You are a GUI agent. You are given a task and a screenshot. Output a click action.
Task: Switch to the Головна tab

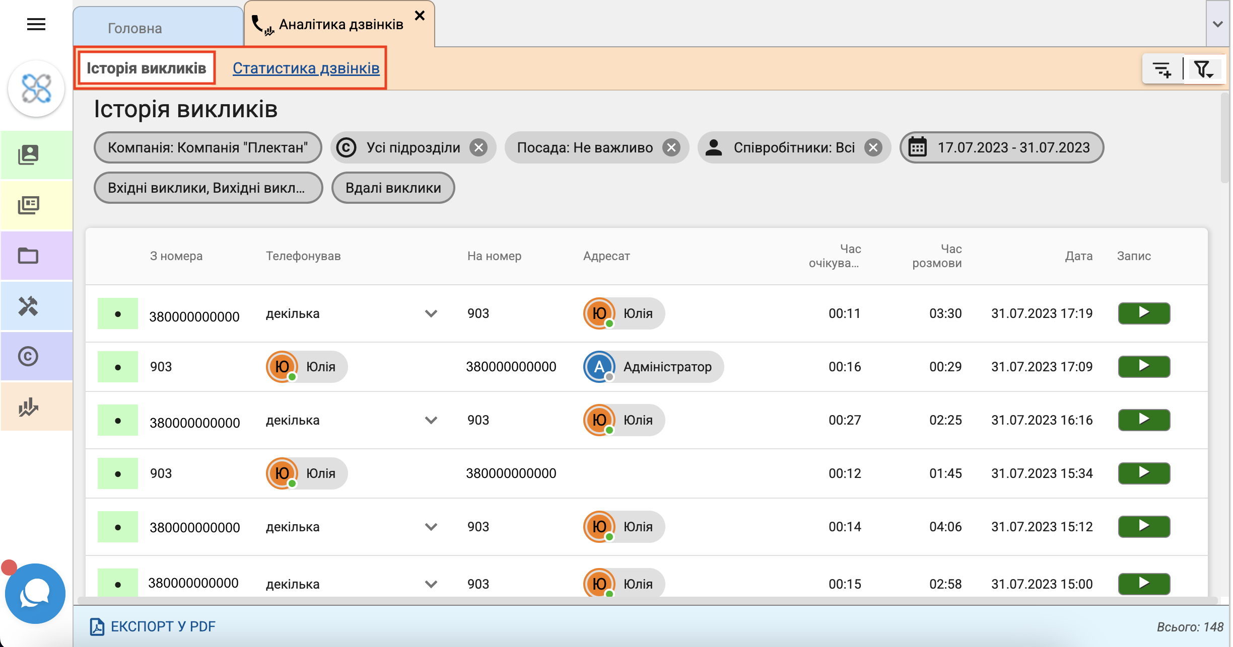[x=135, y=28]
